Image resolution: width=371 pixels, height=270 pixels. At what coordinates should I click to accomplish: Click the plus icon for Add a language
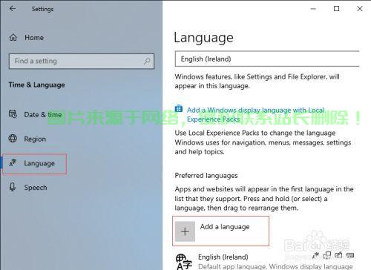point(185,231)
